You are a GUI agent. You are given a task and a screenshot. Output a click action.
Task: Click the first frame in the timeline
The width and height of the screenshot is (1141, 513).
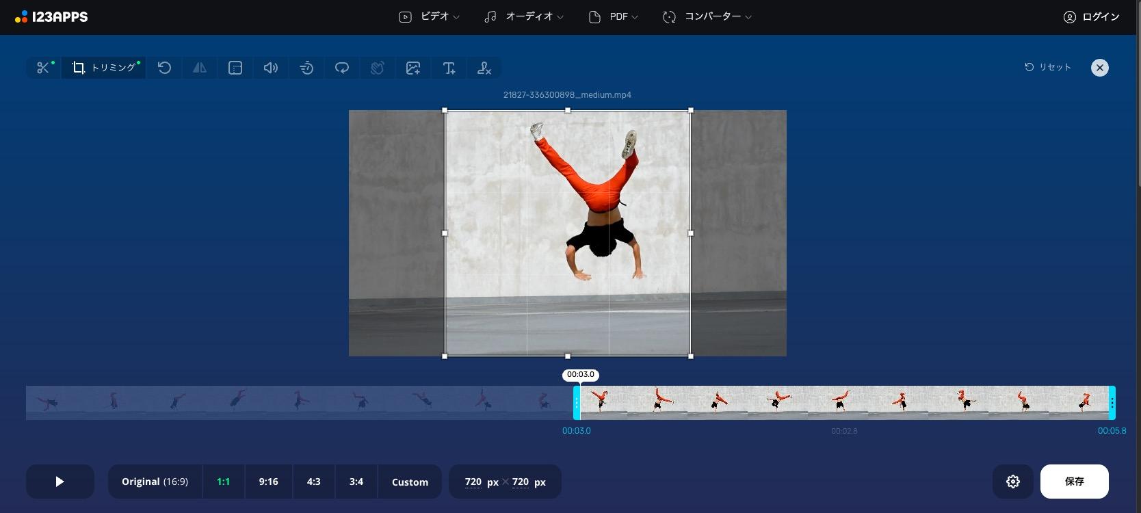click(56, 403)
